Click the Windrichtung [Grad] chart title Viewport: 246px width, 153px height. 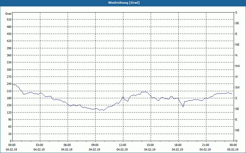coord(124,3)
